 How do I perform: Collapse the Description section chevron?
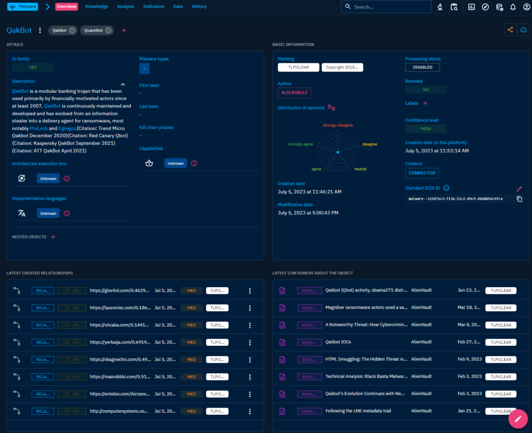[x=123, y=84]
